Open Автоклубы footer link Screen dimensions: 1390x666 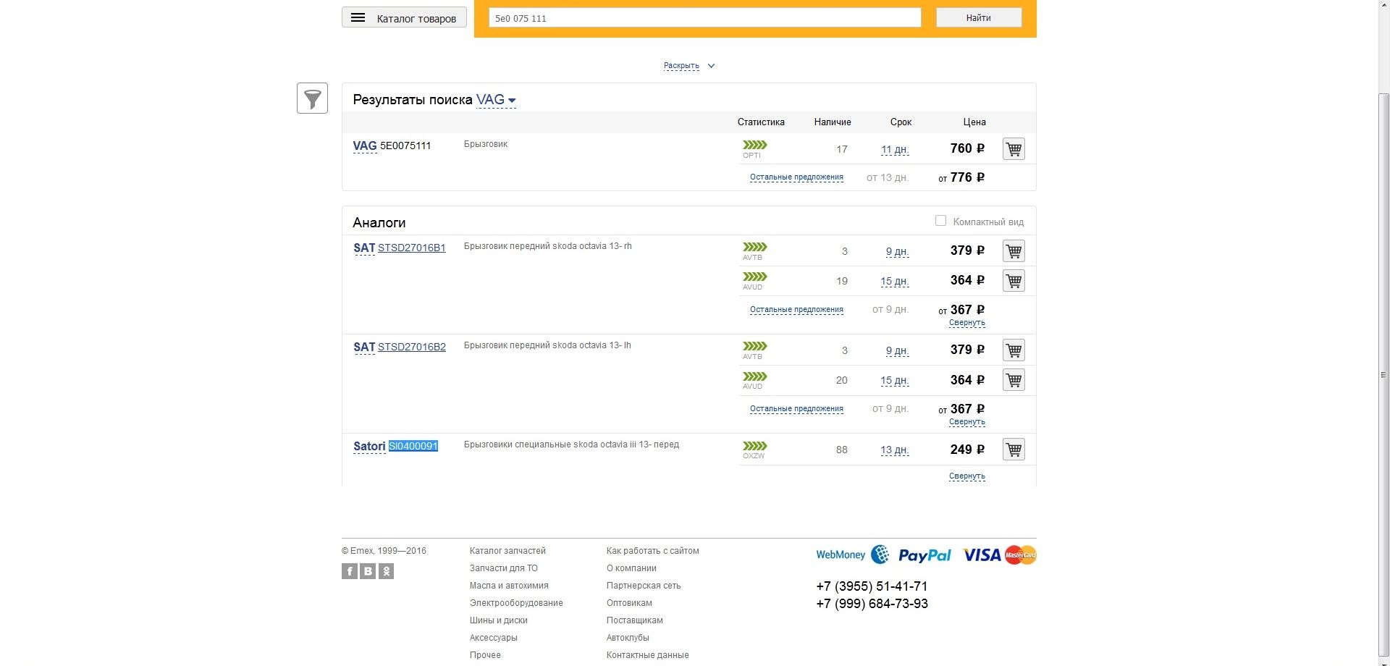628,638
